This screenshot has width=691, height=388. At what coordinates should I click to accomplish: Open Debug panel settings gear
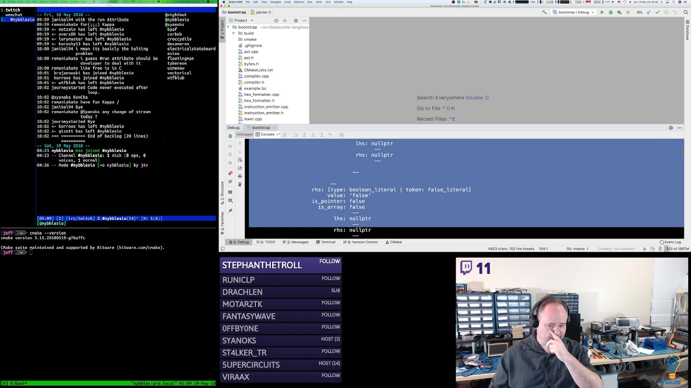(671, 128)
